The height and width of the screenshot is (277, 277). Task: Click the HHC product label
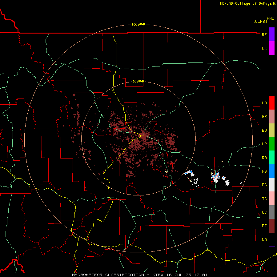[x=271, y=18]
